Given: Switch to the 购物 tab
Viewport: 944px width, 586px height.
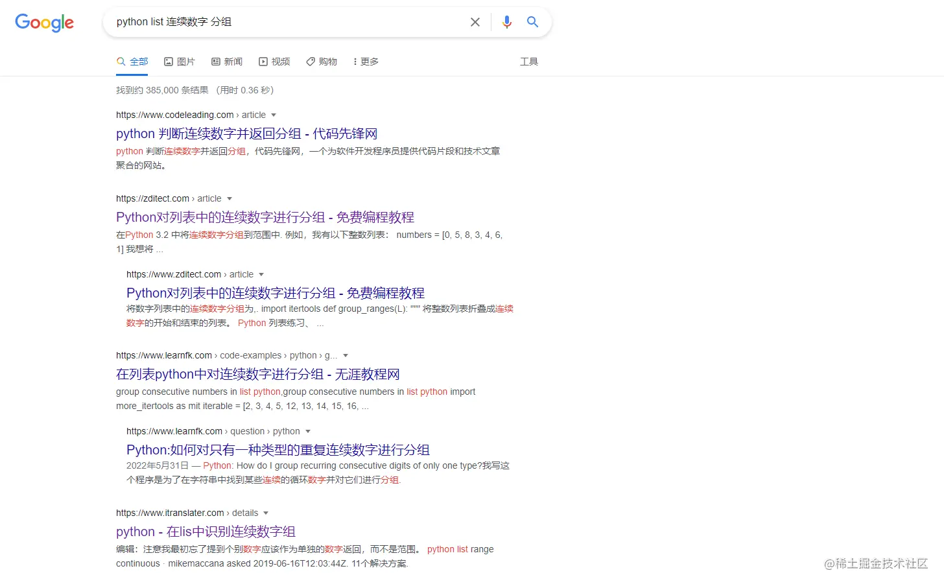Looking at the screenshot, I should click(x=322, y=62).
